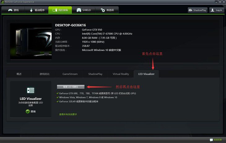Click the 发送反馈 feedback link
Image resolution: width=226 pixels, height=143 pixels.
coord(218,140)
